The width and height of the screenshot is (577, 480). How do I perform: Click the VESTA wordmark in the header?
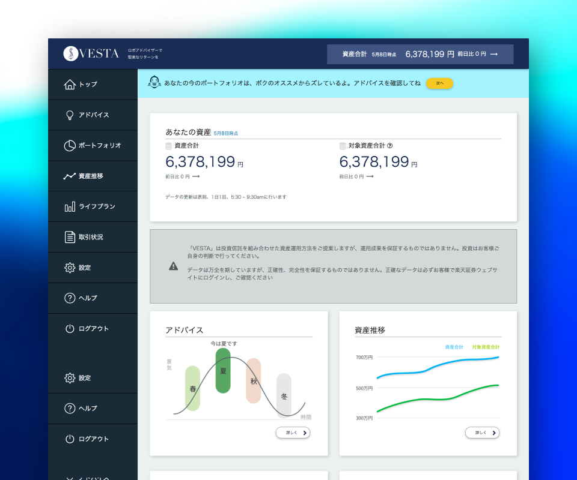click(x=99, y=53)
